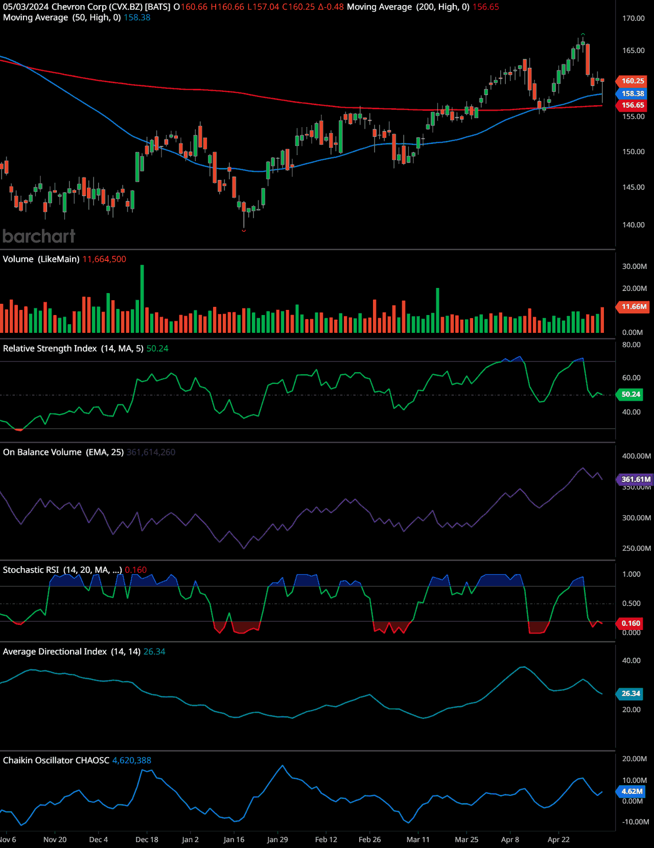Click the 145.00 price axis label
This screenshot has height=848, width=654.
634,187
